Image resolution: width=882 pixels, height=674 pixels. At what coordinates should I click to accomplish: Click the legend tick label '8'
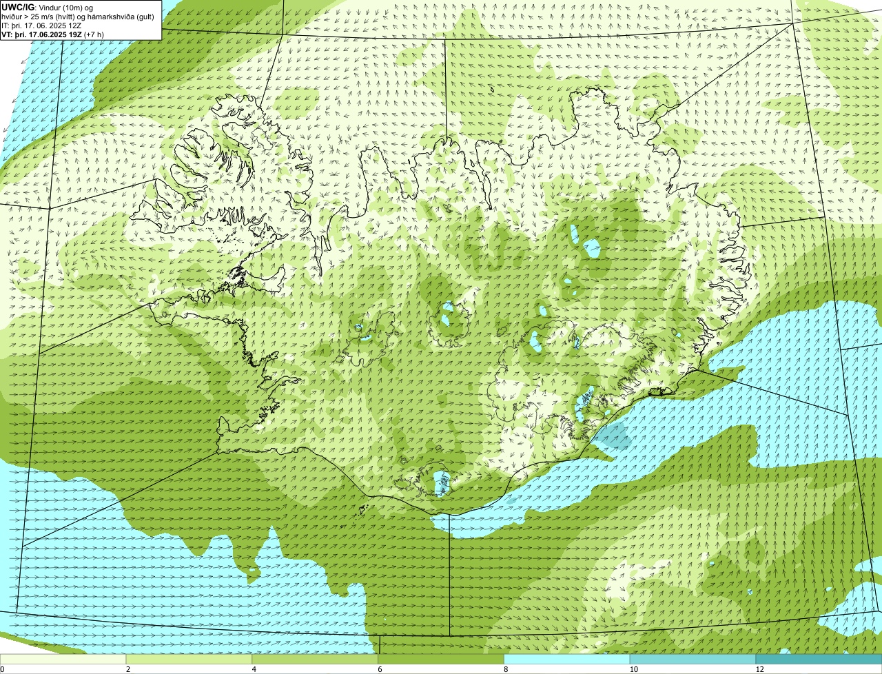coord(506,669)
